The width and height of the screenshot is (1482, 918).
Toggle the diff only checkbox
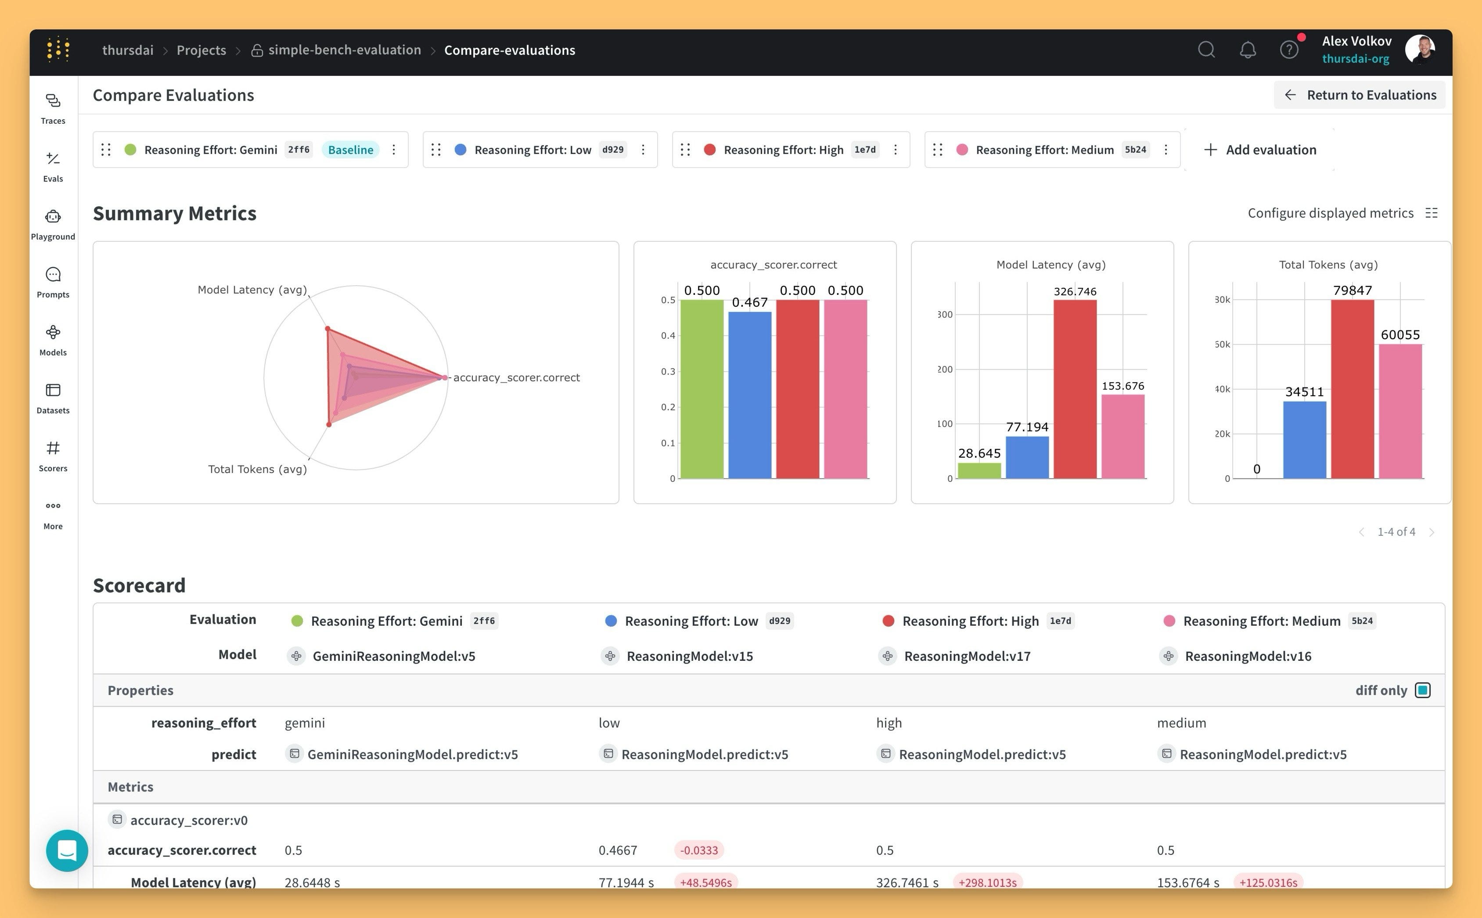coord(1422,690)
